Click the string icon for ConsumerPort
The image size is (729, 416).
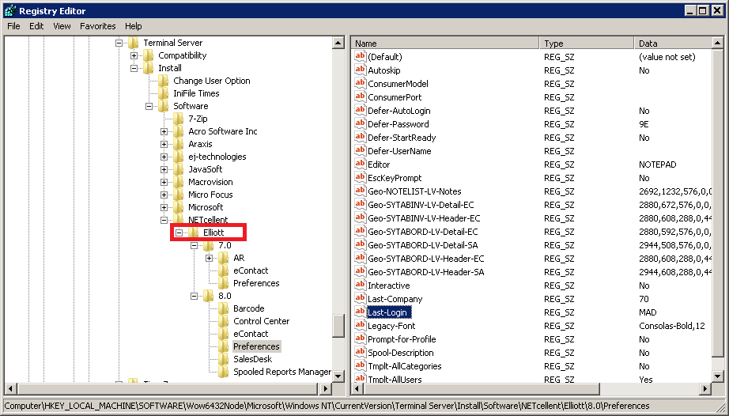click(360, 97)
